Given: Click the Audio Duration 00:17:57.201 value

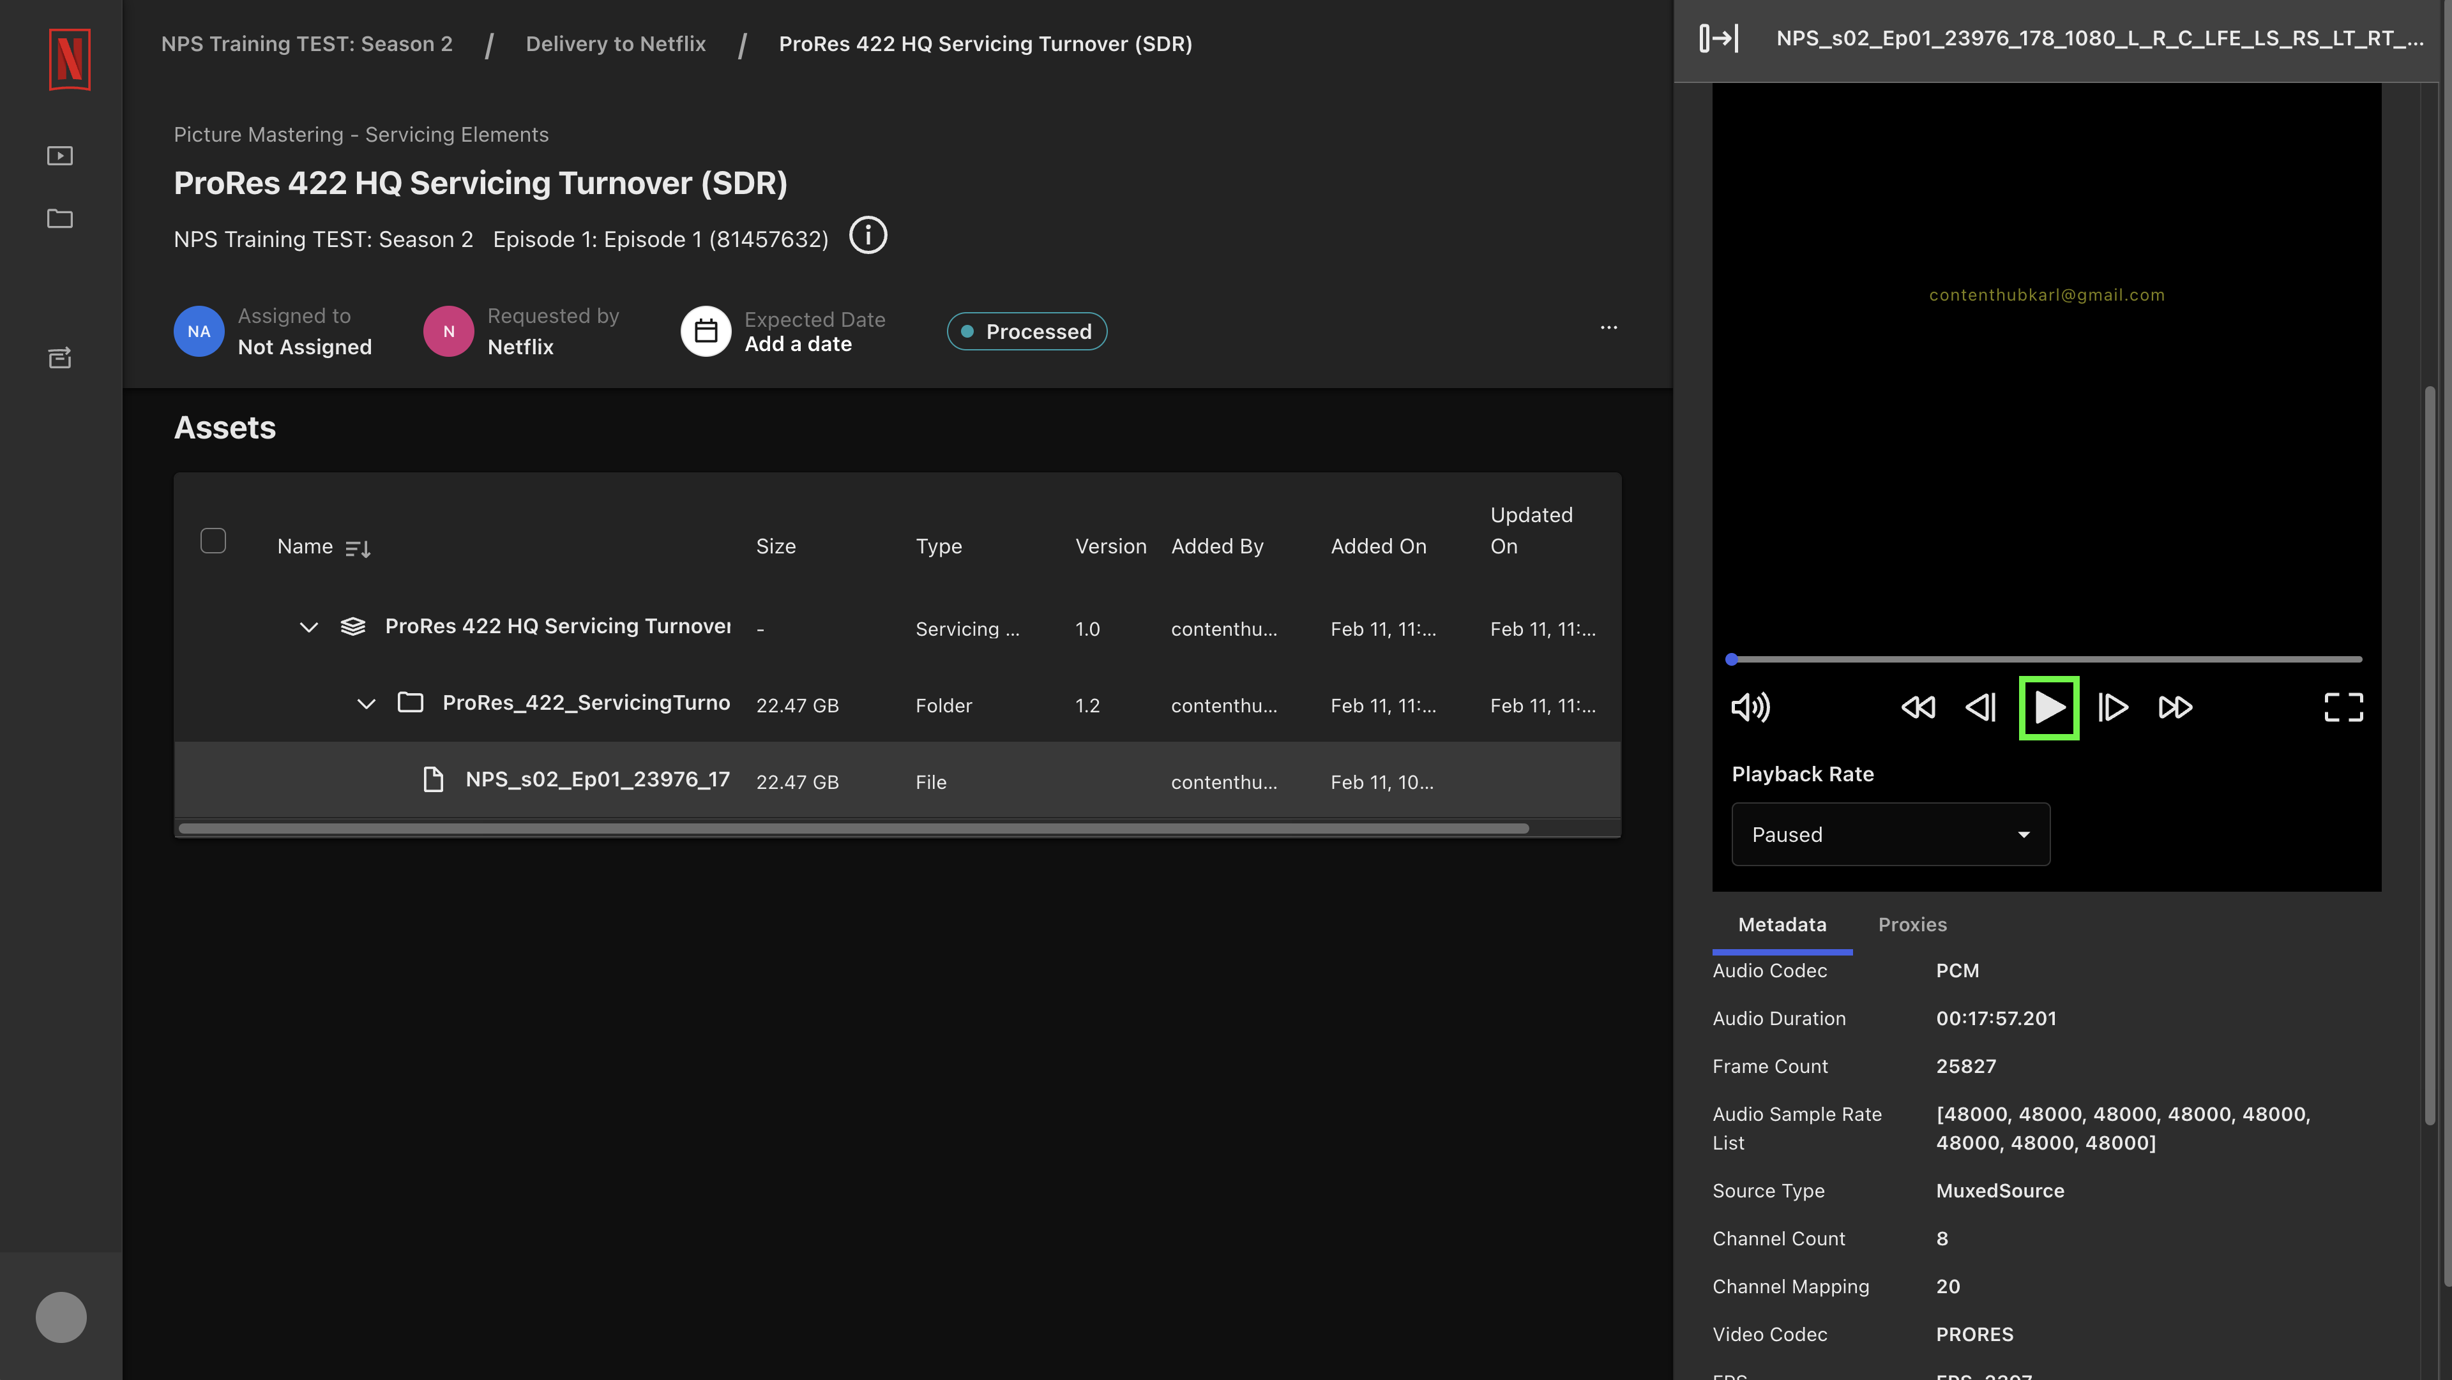Looking at the screenshot, I should coord(1996,1018).
